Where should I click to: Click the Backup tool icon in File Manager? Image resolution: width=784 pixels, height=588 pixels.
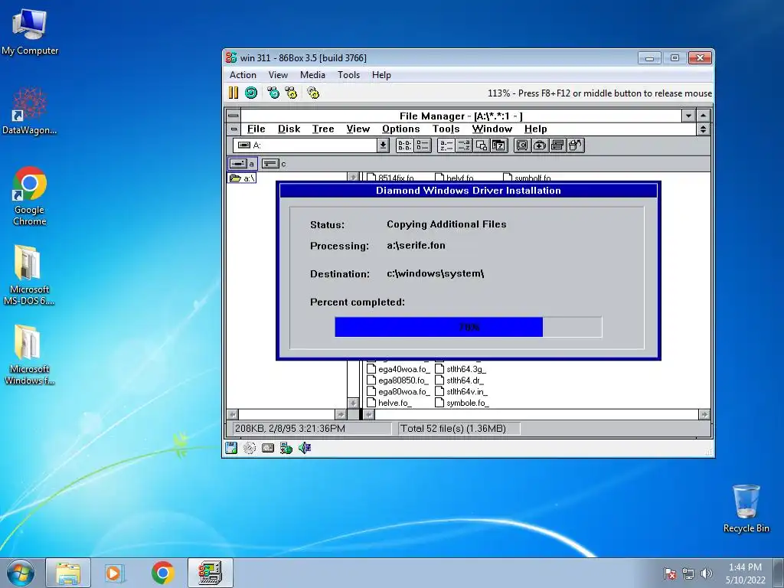point(522,145)
